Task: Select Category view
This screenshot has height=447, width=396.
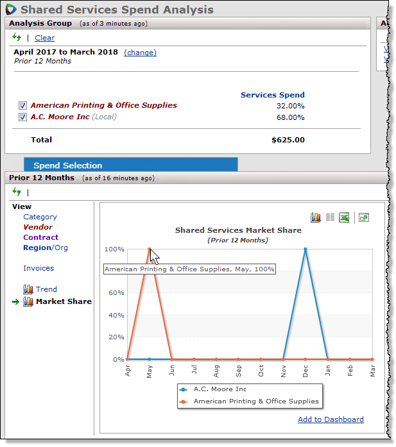Action: 40,217
